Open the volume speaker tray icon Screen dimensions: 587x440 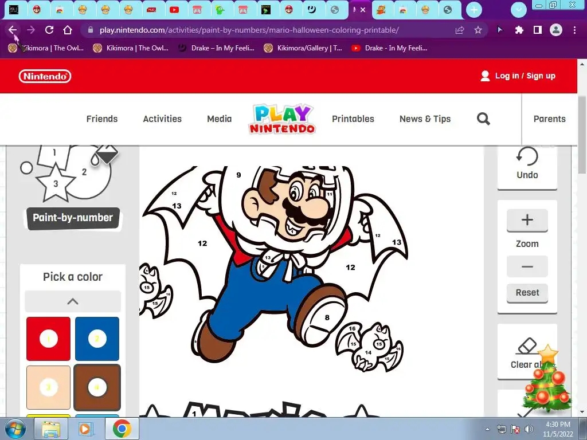coord(529,429)
